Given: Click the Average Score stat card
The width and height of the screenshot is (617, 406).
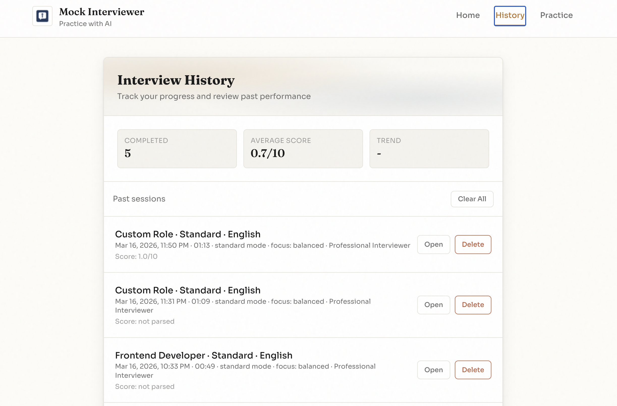Looking at the screenshot, I should click(303, 149).
